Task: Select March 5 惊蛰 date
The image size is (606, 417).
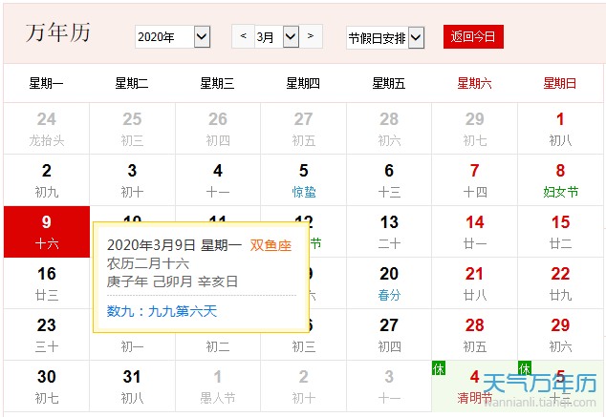Action: pos(303,180)
